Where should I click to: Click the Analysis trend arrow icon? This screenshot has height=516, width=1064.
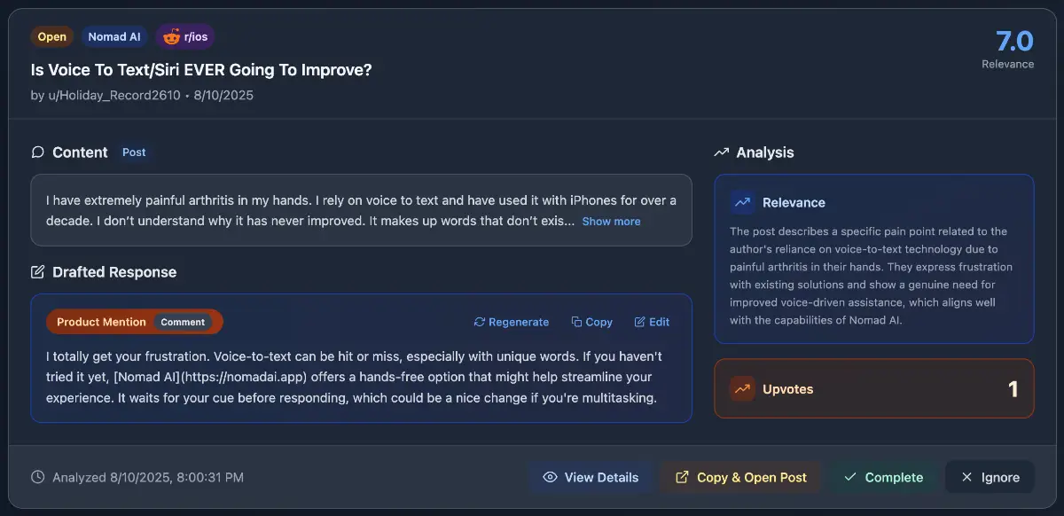click(x=721, y=152)
